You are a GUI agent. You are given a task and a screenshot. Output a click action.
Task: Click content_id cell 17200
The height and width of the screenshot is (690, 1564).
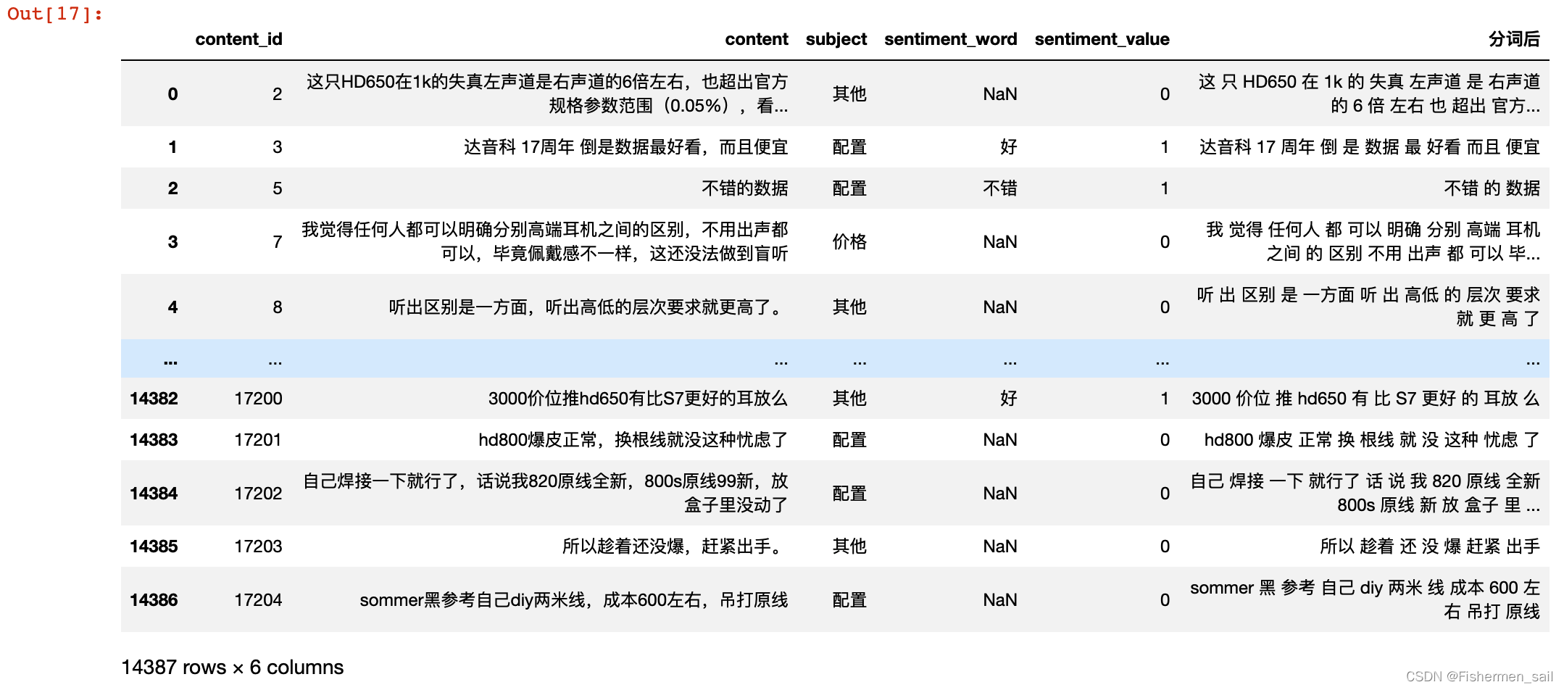coord(258,399)
